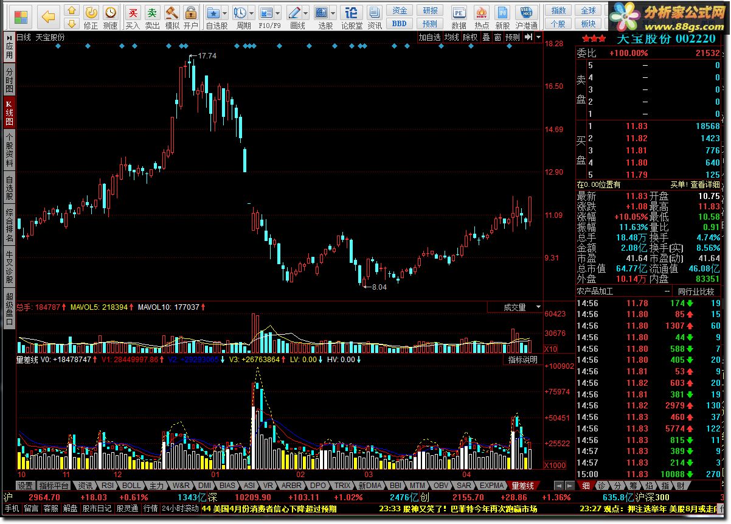
Task: Click the 同行业比较 industry comparison button
Action: (x=696, y=292)
